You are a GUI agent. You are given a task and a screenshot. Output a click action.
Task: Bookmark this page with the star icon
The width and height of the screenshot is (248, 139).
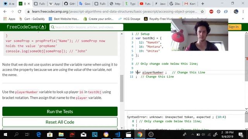(x=202, y=12)
